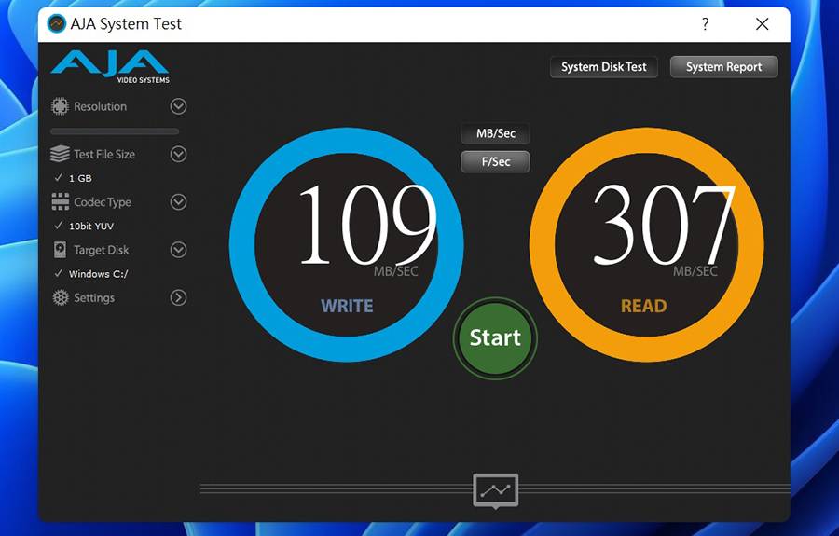
Task: Click the 109 write speed value
Action: point(367,224)
